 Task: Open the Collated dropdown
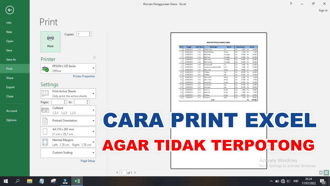coord(68,110)
